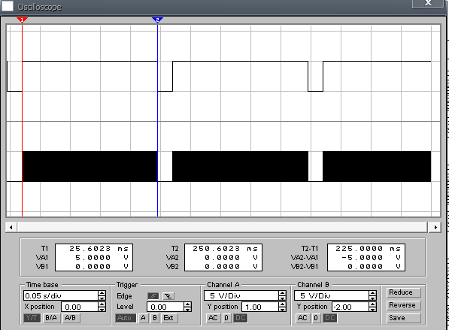449x330 pixels.
Task: Switch to B/A display mode
Action: pos(51,318)
